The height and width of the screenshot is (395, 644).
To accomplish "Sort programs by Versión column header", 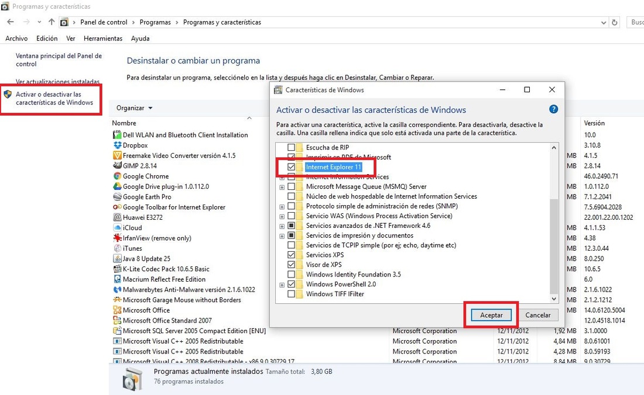I will [x=594, y=123].
